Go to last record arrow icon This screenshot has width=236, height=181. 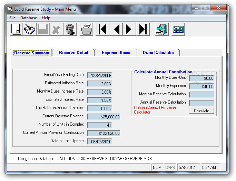[143, 29]
